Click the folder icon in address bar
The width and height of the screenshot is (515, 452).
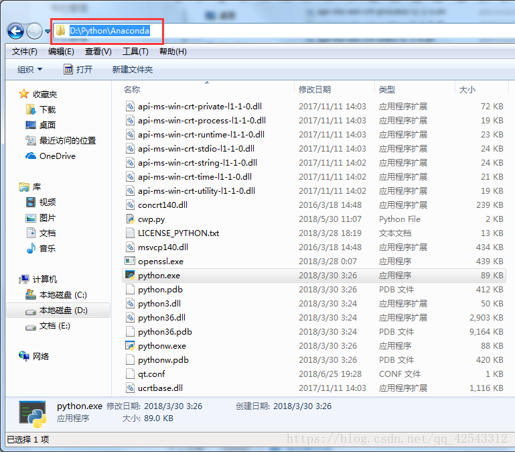pyautogui.click(x=60, y=31)
